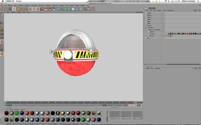
Task: Open the Plugins menu
Action: (77, 6)
